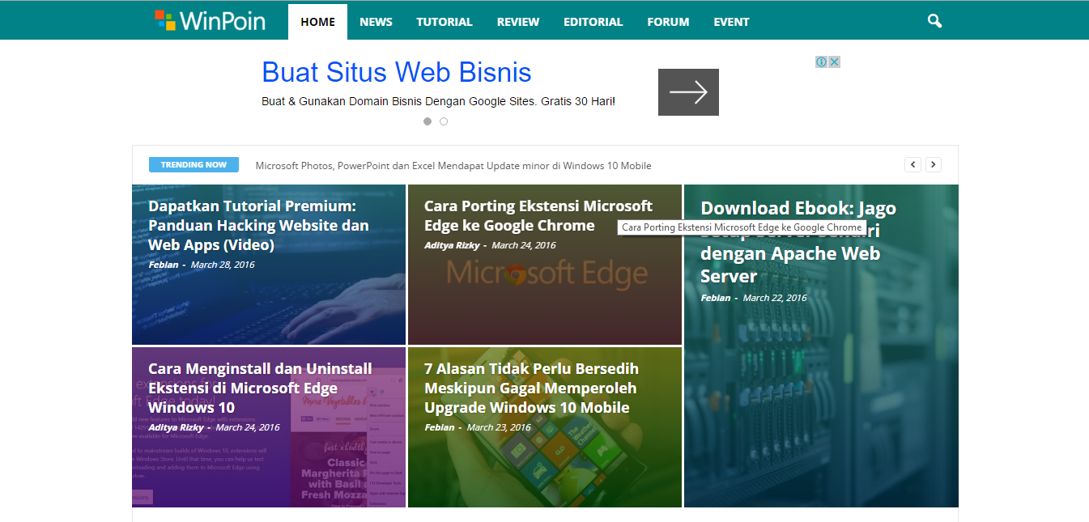Click author Aditya Rizky on porting article

[452, 245]
